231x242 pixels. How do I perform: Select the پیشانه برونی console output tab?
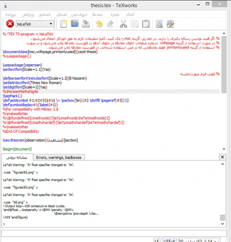(x=17, y=157)
